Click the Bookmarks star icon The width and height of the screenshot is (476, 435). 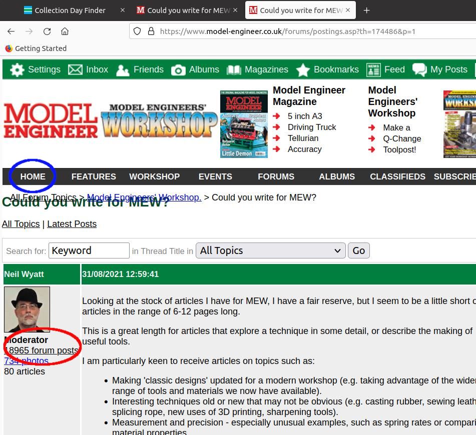click(x=303, y=70)
